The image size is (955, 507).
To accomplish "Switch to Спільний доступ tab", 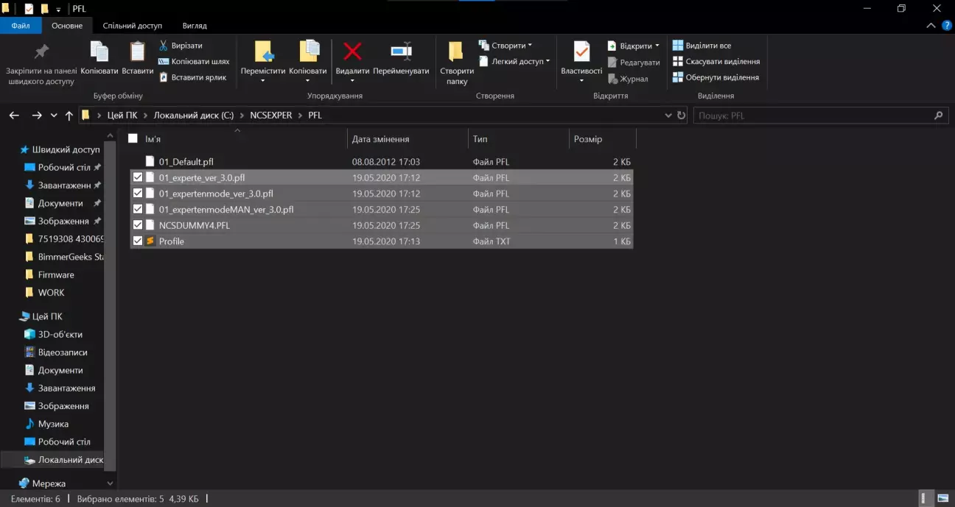I will (x=133, y=25).
